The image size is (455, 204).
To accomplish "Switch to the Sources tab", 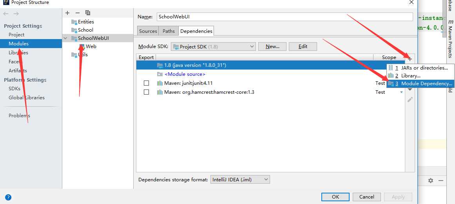I will pyautogui.click(x=148, y=31).
